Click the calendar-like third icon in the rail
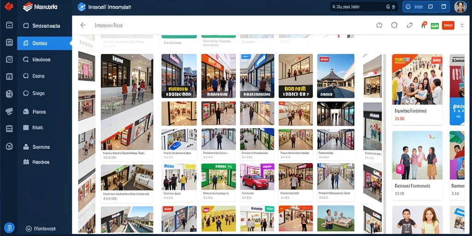The height and width of the screenshot is (236, 472). tap(9, 59)
